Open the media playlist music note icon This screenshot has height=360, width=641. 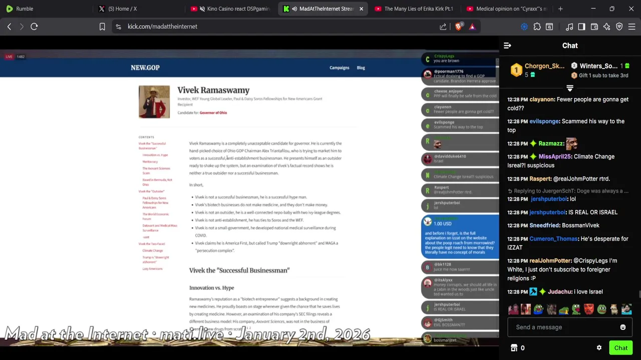point(569,26)
